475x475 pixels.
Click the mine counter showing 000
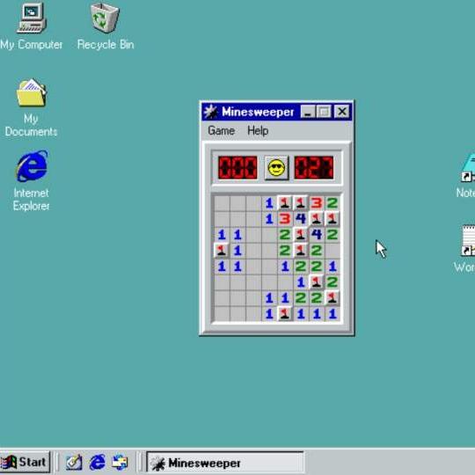(237, 167)
